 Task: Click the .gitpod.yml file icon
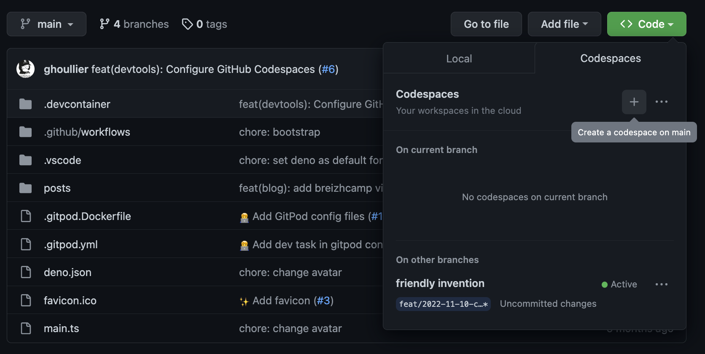pos(26,244)
